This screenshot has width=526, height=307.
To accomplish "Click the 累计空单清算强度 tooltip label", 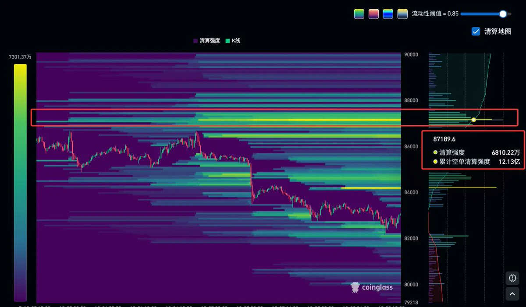I will (465, 162).
